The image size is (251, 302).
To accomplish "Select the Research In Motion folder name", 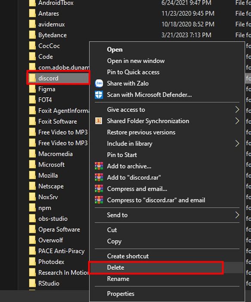I will (64, 273).
